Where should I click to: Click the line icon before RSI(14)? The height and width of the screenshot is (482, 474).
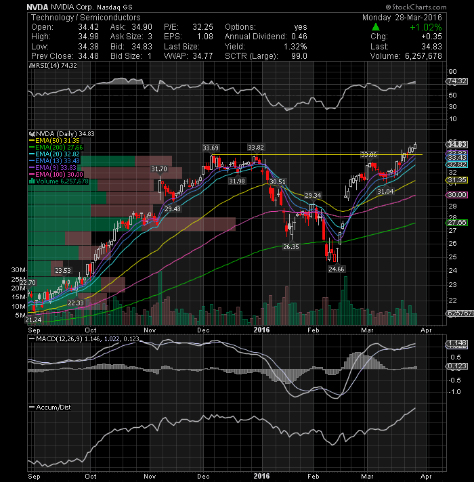pos(30,66)
